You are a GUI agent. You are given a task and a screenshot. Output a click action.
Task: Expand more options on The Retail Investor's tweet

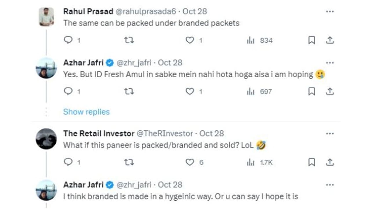coord(330,134)
